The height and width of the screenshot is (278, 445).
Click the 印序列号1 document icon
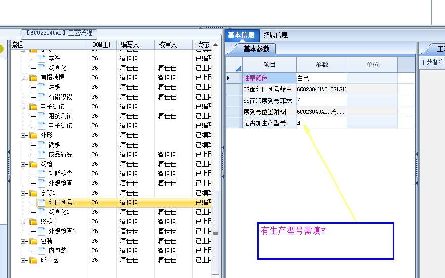[x=42, y=203]
